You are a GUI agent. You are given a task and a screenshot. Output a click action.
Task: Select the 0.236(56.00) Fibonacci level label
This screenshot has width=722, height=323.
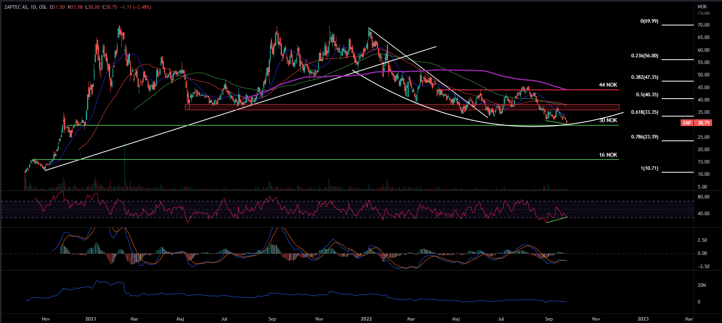(x=644, y=56)
